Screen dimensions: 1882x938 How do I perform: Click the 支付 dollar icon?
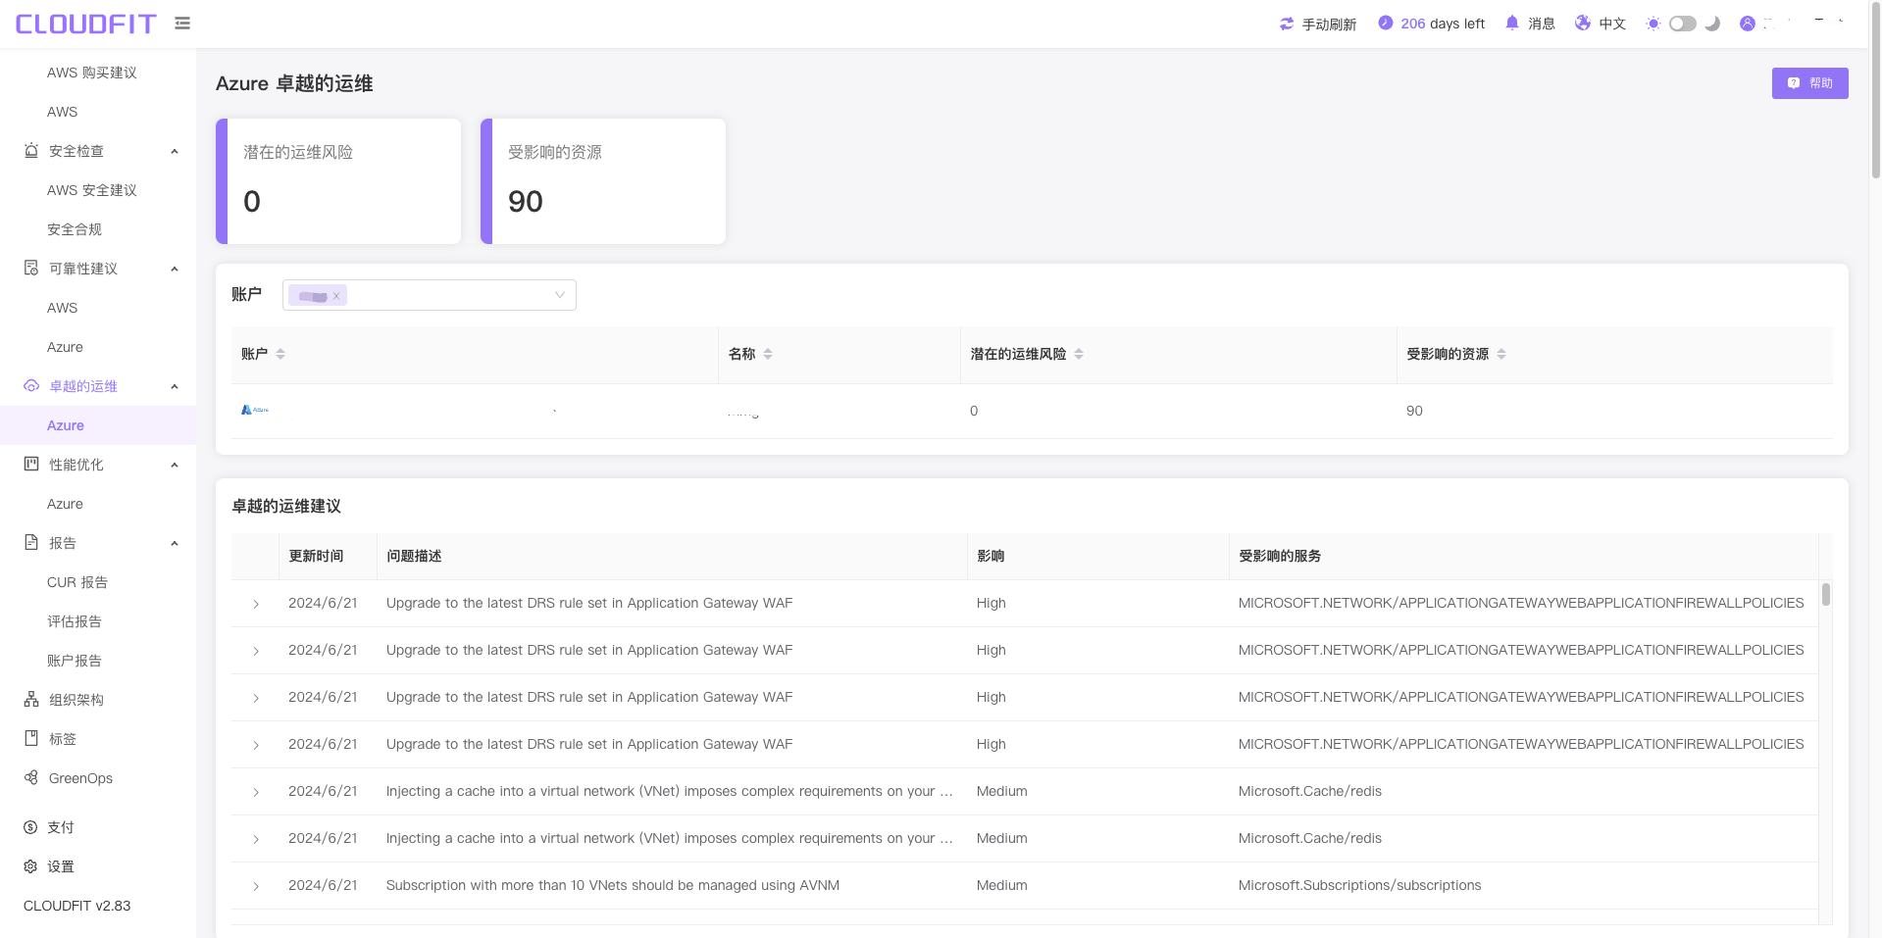[30, 827]
